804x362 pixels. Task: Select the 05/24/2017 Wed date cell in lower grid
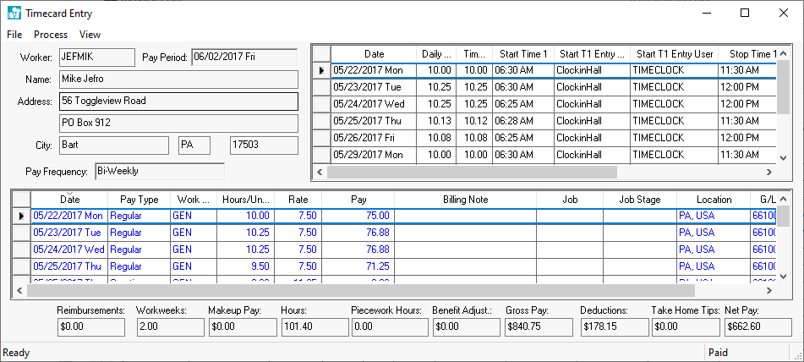click(68, 250)
